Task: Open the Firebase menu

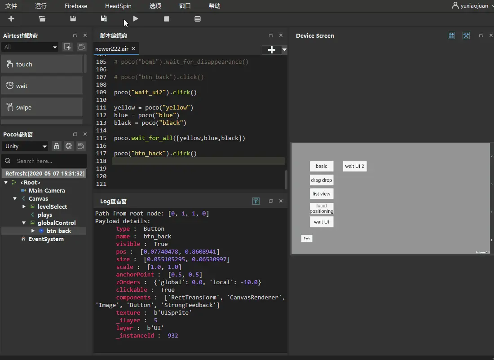Action: [x=76, y=6]
